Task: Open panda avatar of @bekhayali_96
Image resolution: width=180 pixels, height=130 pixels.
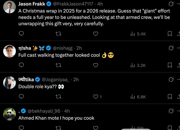Action: point(9,114)
